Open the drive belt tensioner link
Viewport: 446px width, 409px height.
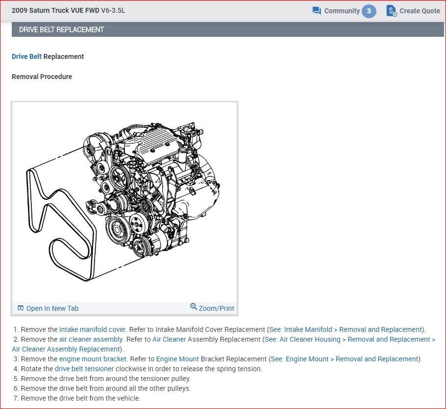point(84,369)
